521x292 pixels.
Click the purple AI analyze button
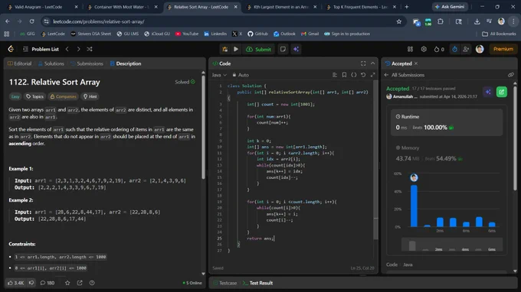click(488, 92)
